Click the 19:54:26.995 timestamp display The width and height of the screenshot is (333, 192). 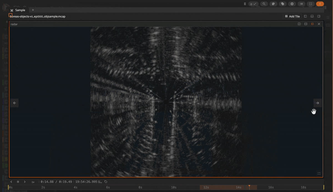89,182
